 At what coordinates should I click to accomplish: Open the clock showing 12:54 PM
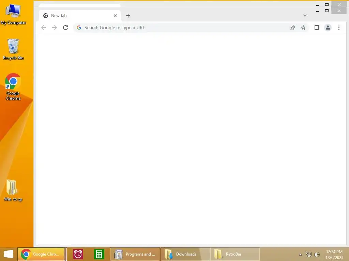[x=334, y=255]
